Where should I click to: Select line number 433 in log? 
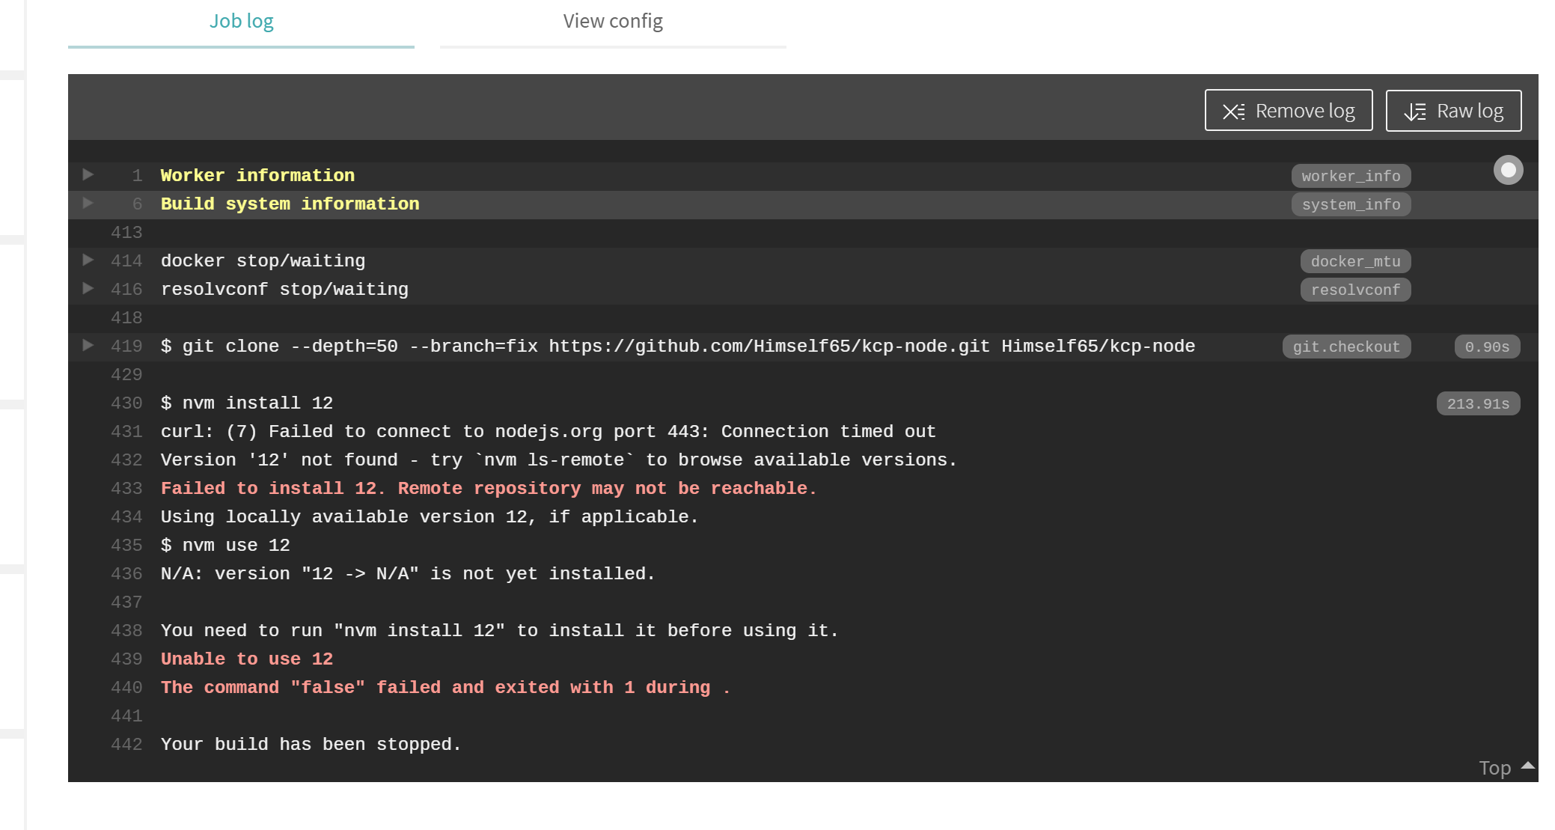(x=126, y=489)
